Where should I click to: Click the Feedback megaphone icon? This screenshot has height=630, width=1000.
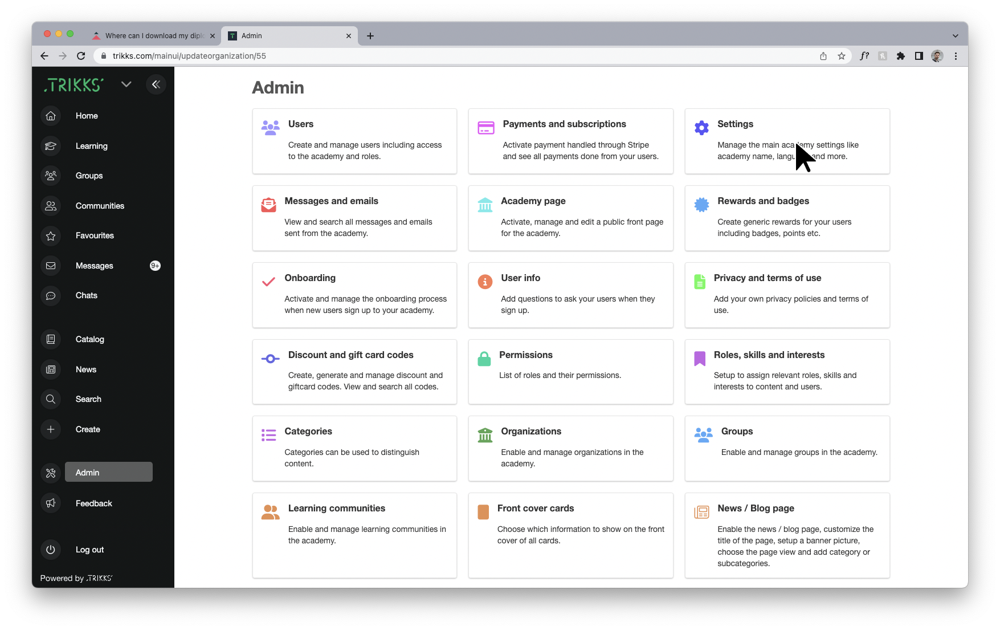(51, 503)
